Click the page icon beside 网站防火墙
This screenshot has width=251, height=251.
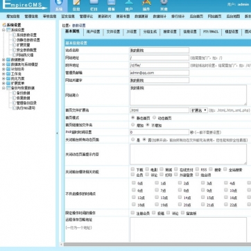[14, 55]
